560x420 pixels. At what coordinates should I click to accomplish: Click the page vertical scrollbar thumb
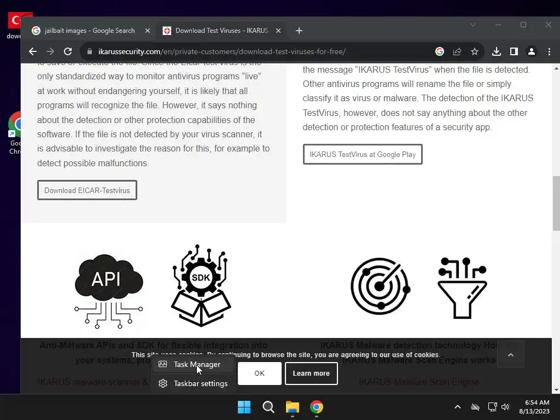click(556, 203)
